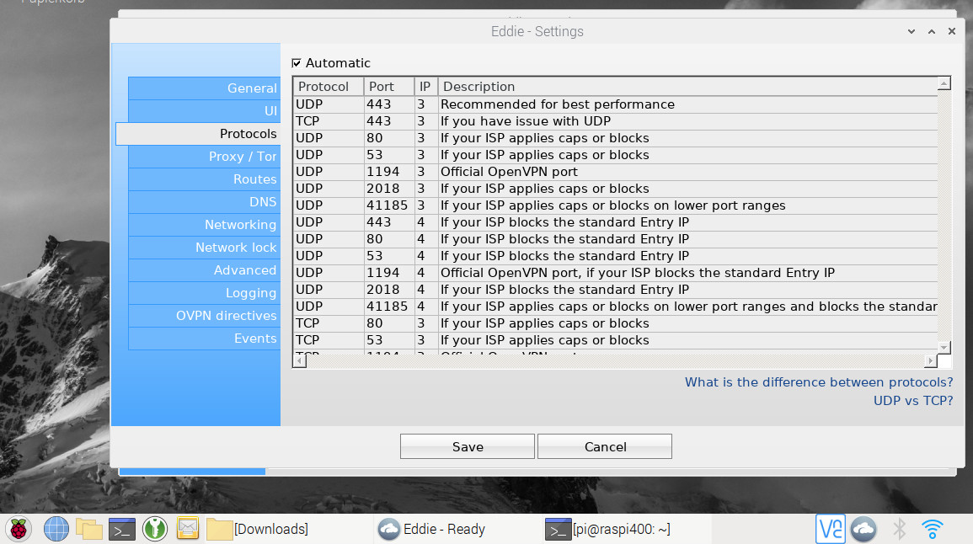The image size is (973, 544).
Task: Open the OVPN directives tab
Action: click(x=204, y=316)
